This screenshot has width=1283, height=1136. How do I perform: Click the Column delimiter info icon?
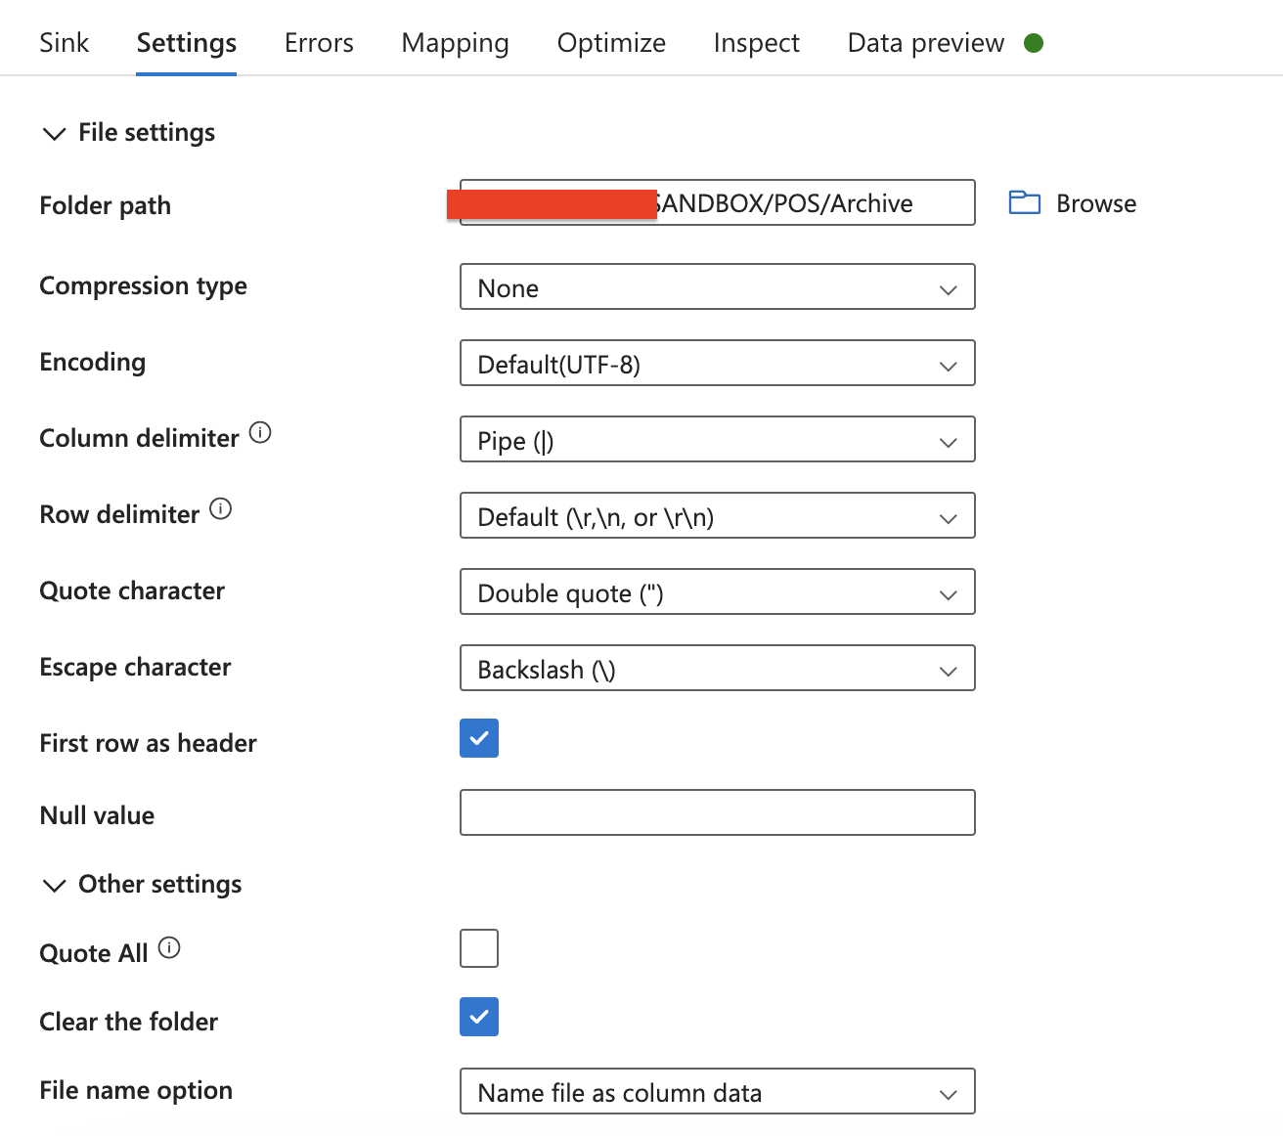pos(260,432)
